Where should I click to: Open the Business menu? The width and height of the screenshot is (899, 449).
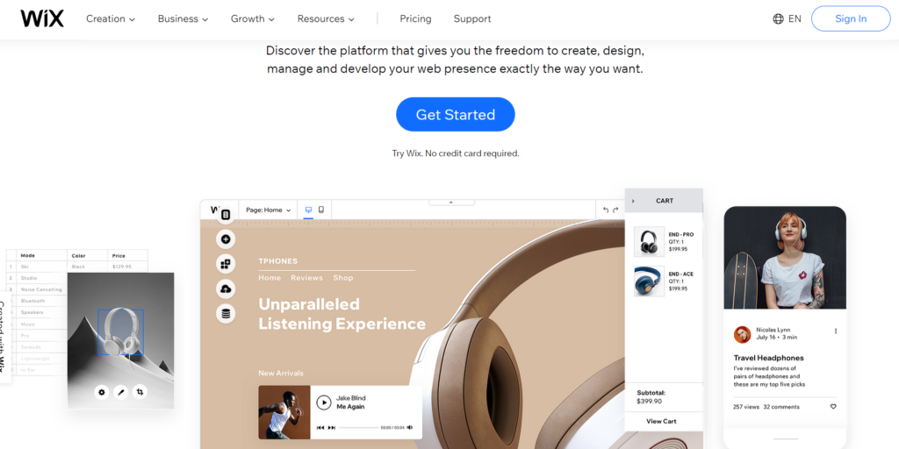click(x=183, y=19)
